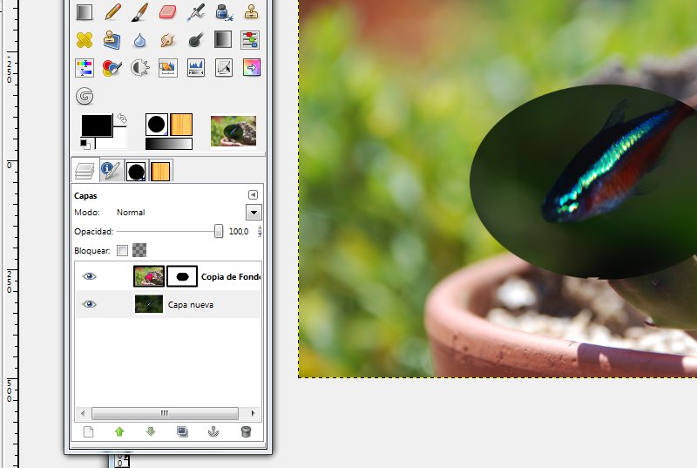Viewport: 697px width, 468px height.
Task: Select the Copia de Fondo layer thumbnail
Action: coord(149,276)
